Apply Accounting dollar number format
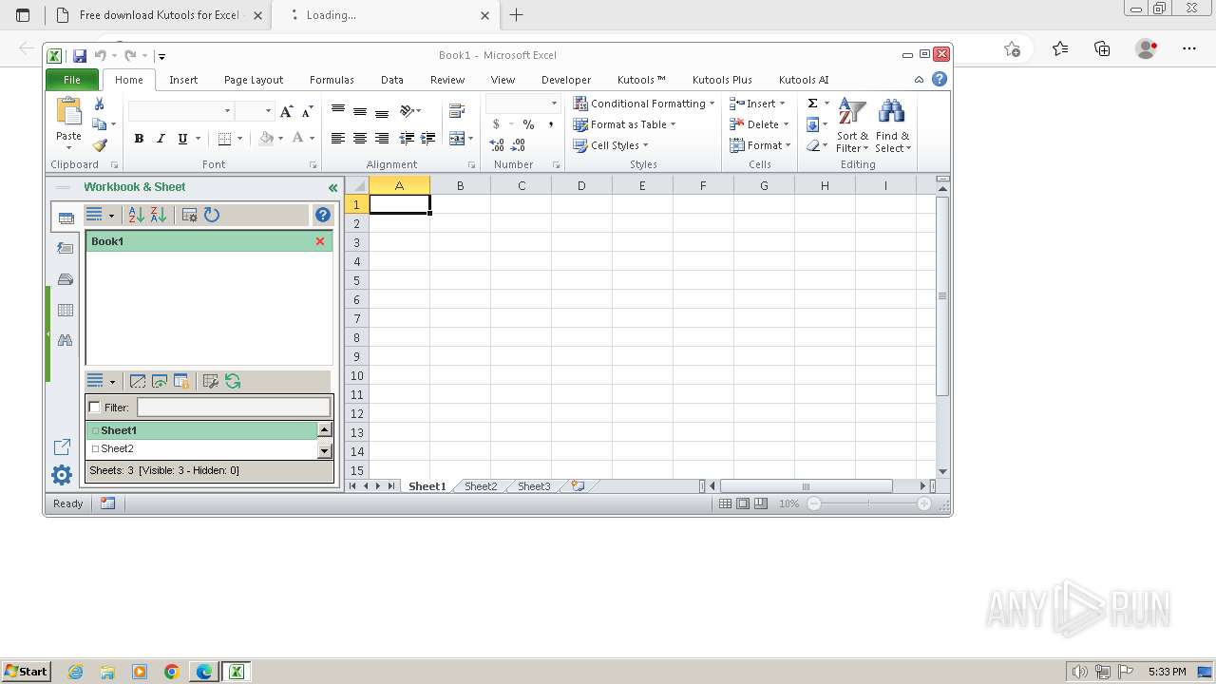Screen dimensions: 1216x684 (496, 124)
